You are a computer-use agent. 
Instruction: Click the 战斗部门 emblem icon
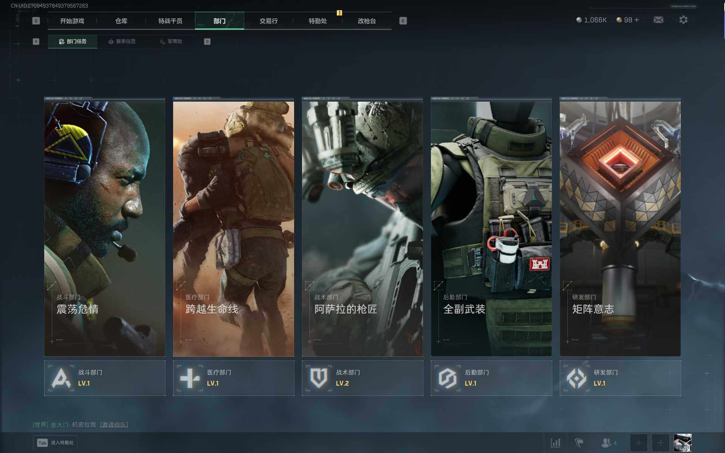click(x=61, y=378)
